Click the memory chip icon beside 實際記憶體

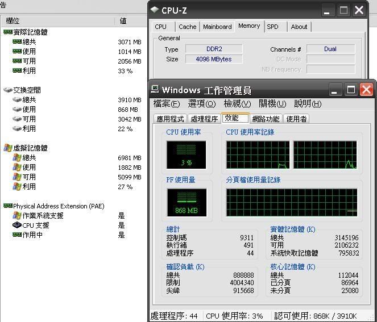(x=8, y=32)
